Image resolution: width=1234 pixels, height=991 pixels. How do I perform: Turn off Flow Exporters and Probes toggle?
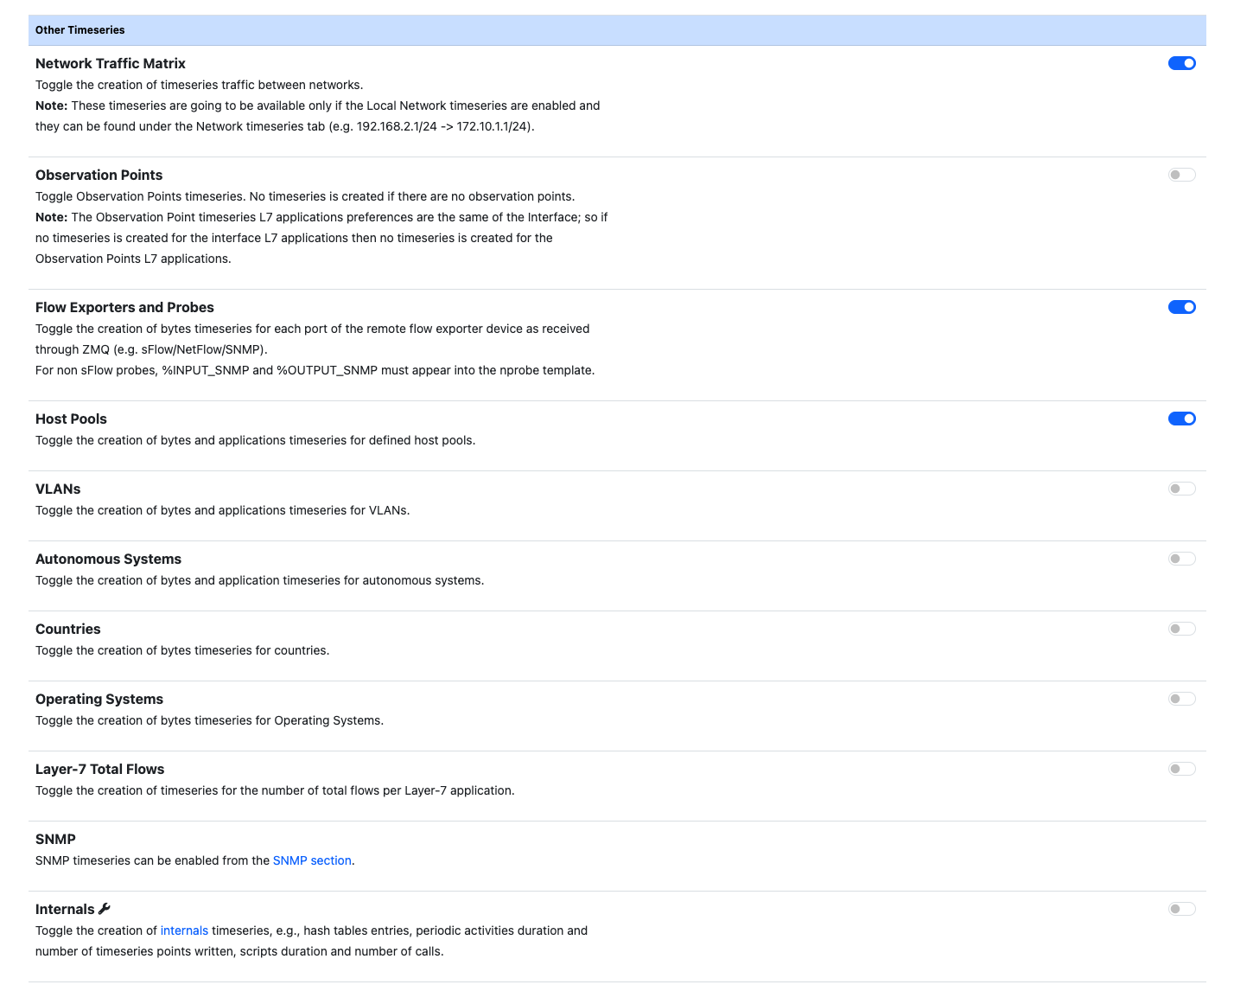point(1181,307)
